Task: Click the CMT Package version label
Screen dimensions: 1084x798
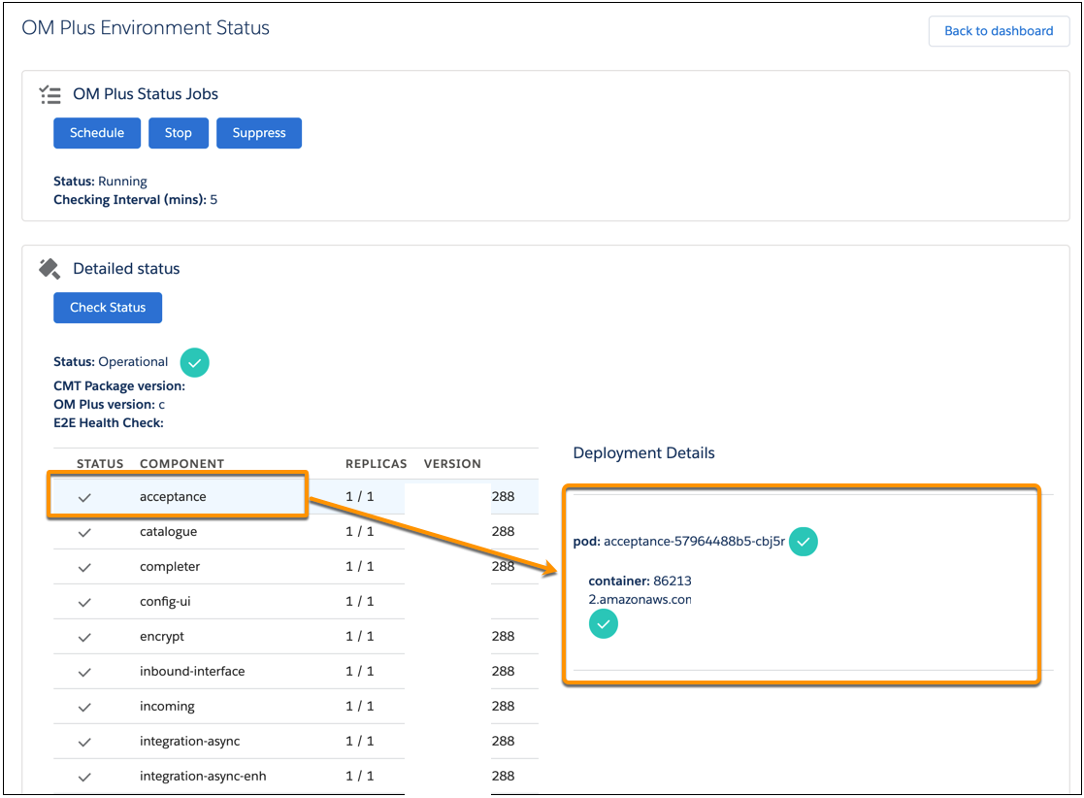Action: click(119, 385)
